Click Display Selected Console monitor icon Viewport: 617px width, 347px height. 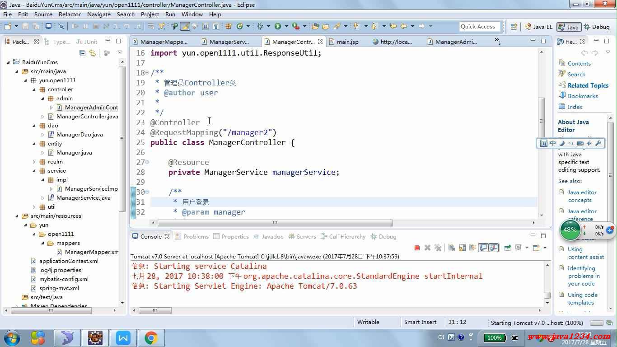[519, 248]
